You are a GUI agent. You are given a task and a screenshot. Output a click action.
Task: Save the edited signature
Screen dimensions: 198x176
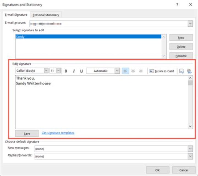coord(27,133)
